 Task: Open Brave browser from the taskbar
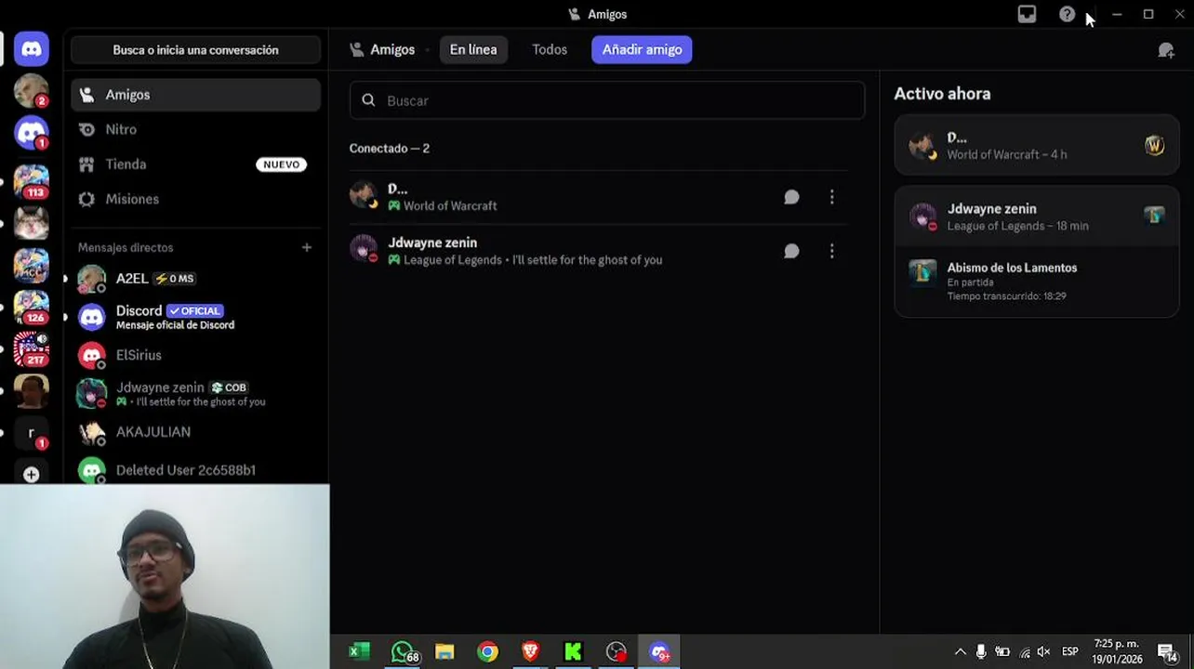(x=530, y=652)
